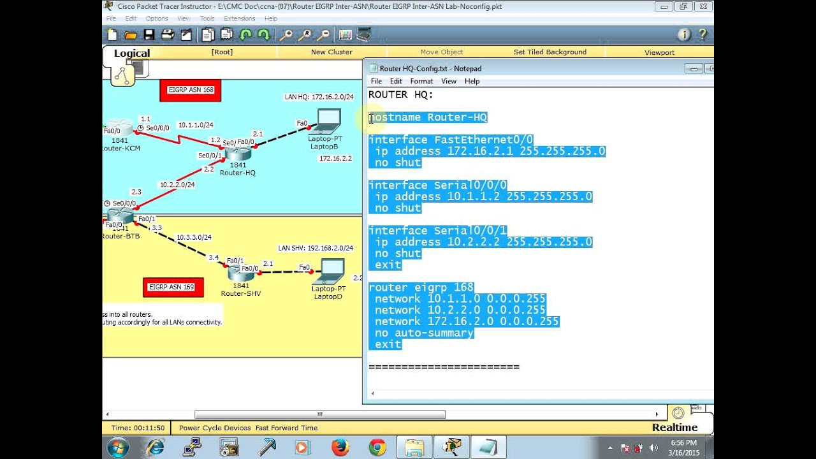Open network information with the i icon

pos(684,34)
